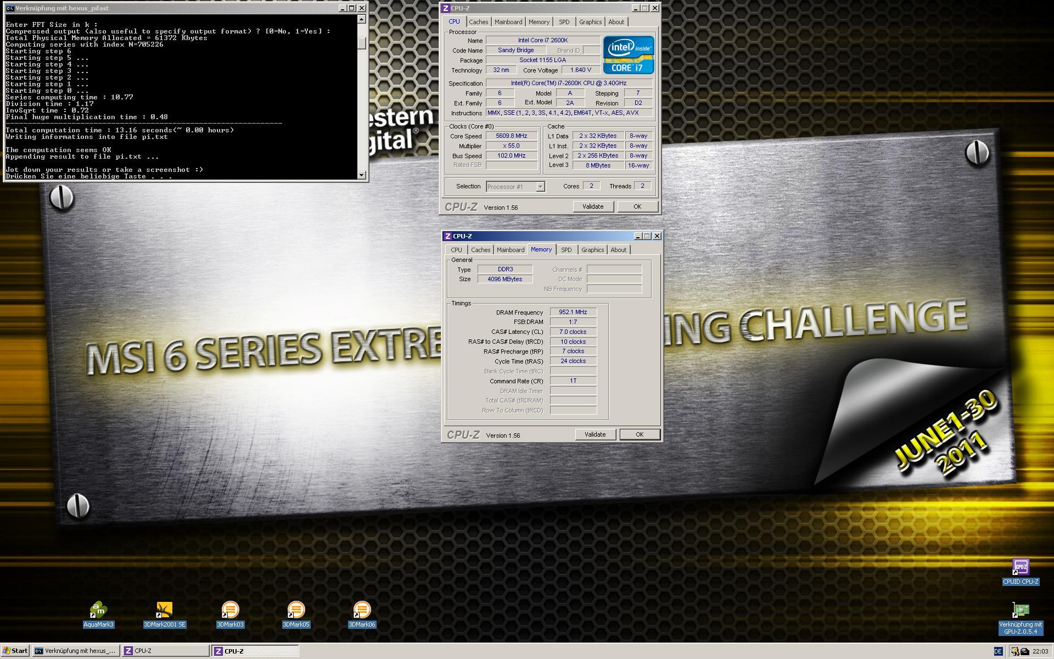Click the system tray clock 22:03
This screenshot has width=1054, height=659.
1040,651
